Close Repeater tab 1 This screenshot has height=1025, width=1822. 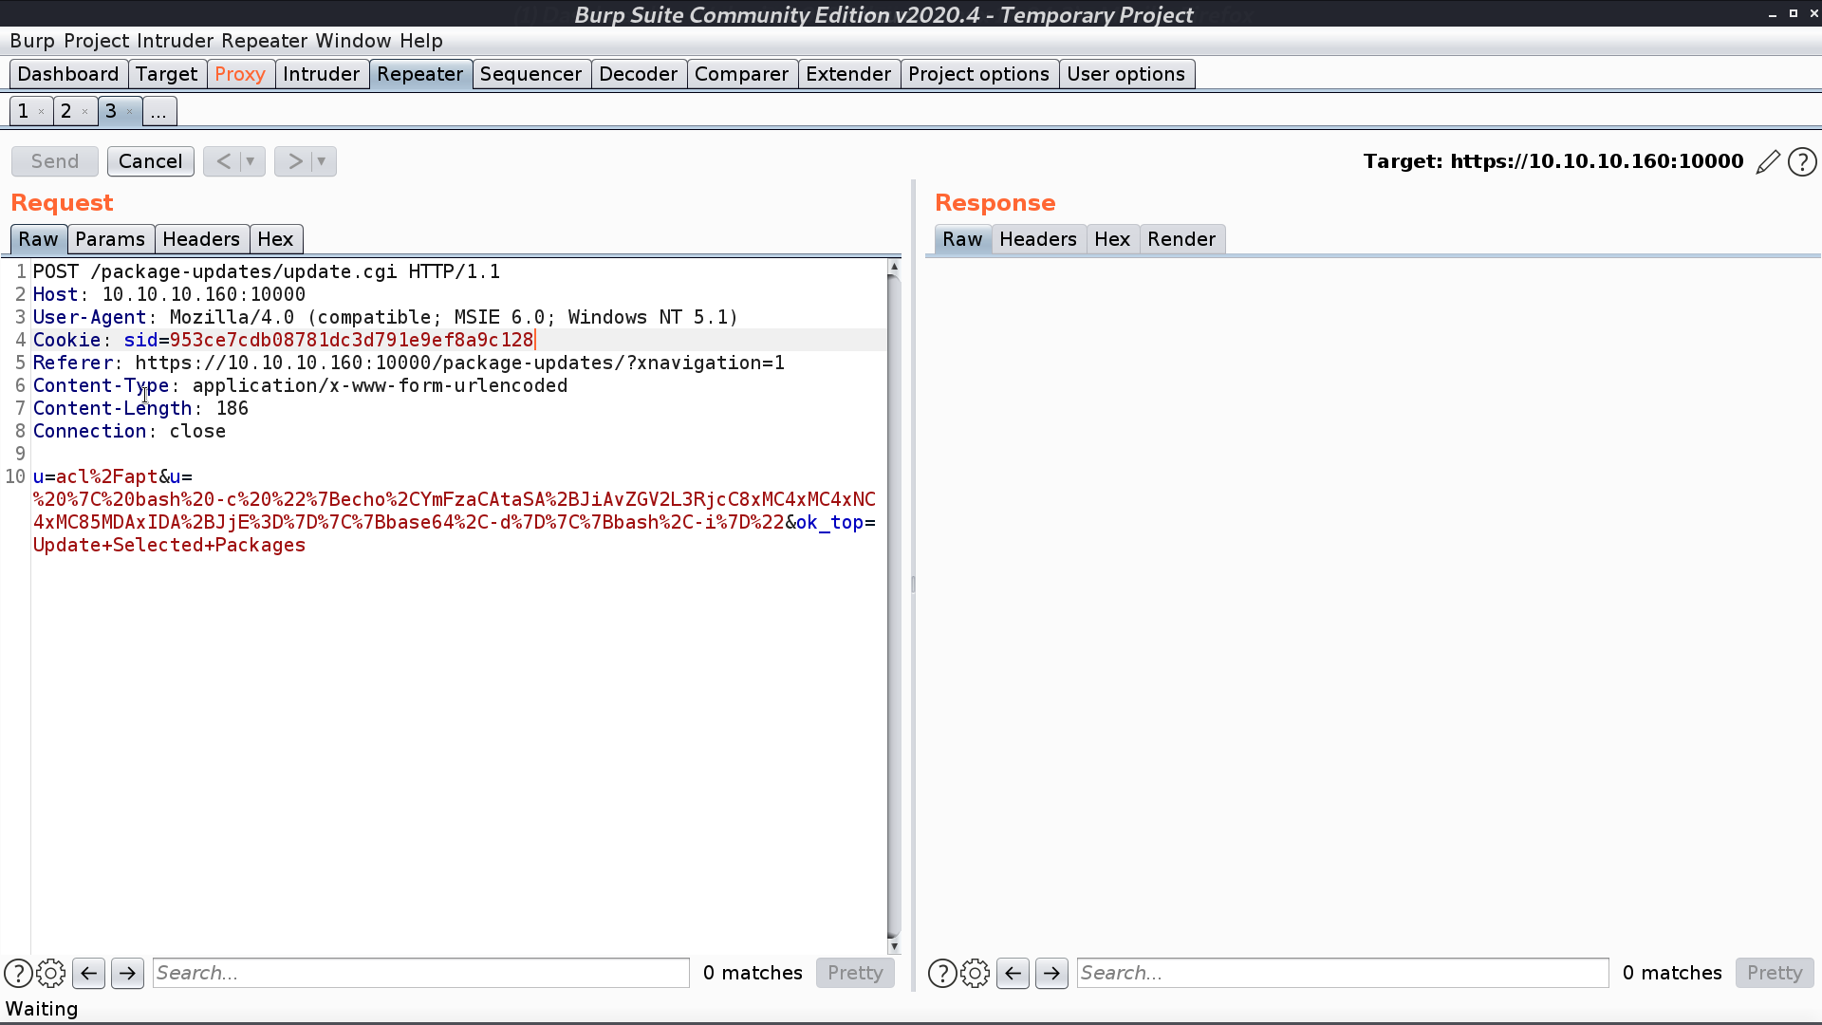click(x=42, y=112)
